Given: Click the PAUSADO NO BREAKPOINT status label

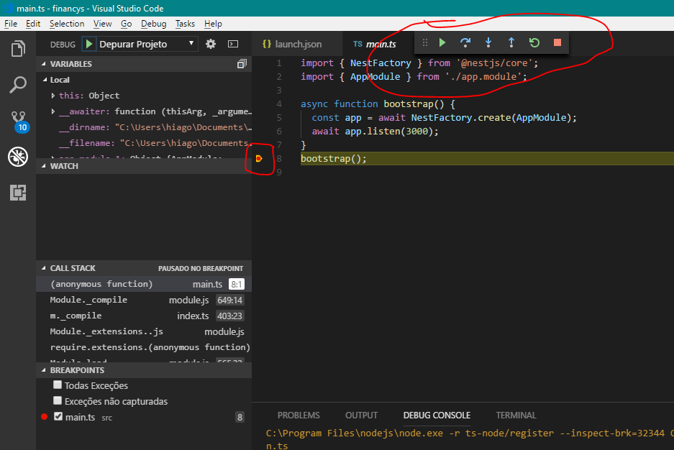Looking at the screenshot, I should click(x=201, y=268).
